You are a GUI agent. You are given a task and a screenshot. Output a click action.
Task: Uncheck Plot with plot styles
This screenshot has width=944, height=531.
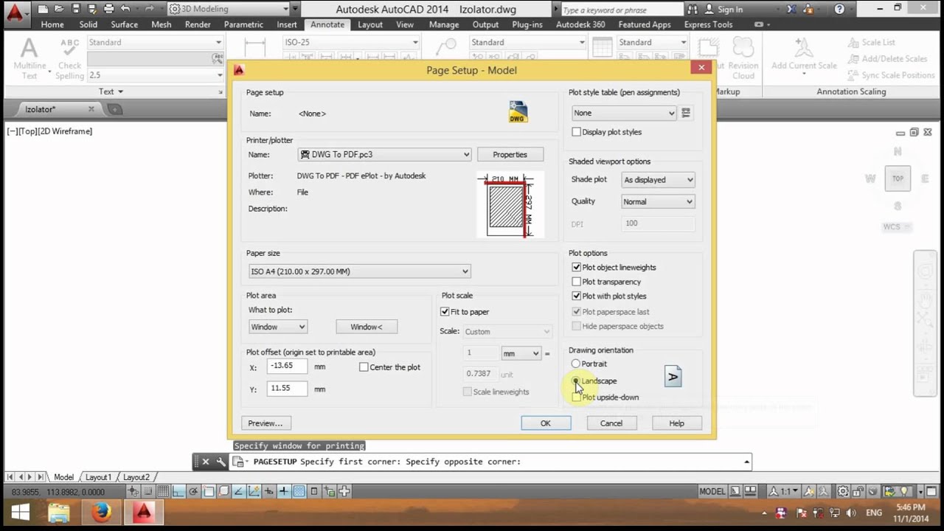(x=577, y=296)
